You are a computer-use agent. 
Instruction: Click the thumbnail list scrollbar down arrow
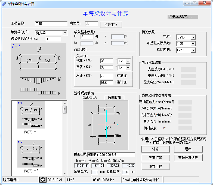pyautogui.click(x=65, y=173)
